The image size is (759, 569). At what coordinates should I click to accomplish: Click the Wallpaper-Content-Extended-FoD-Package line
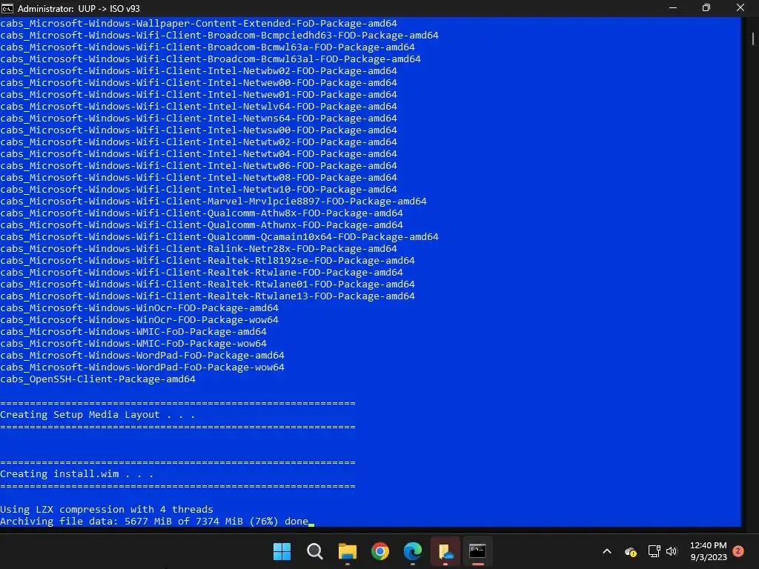coord(199,23)
